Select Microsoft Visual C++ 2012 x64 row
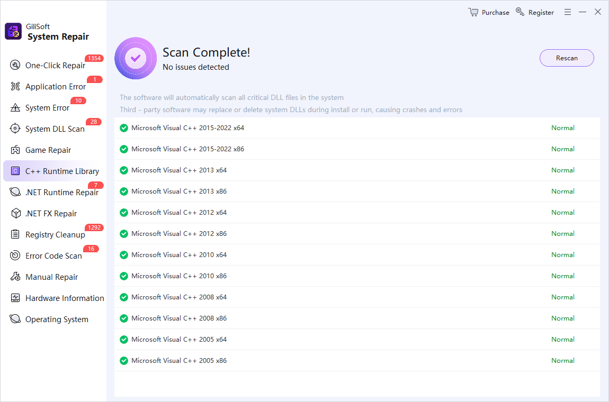609x402 pixels. [357, 212]
